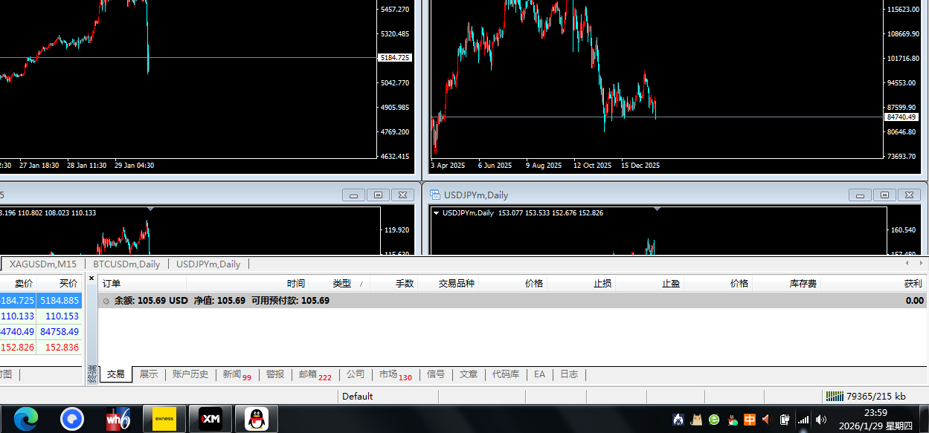
Task: Select the BTCUSDm,Daily chart tab
Action: [x=126, y=264]
